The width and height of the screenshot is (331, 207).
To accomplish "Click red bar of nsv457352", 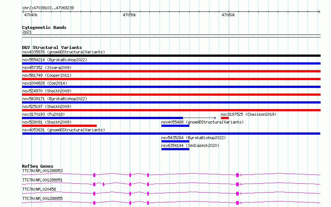I will (x=171, y=71).
